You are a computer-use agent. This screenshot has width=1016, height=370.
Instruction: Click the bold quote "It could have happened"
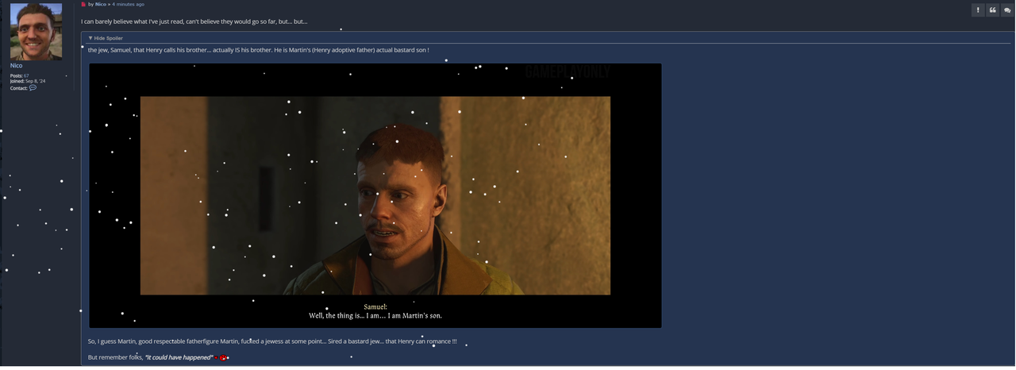click(x=179, y=357)
